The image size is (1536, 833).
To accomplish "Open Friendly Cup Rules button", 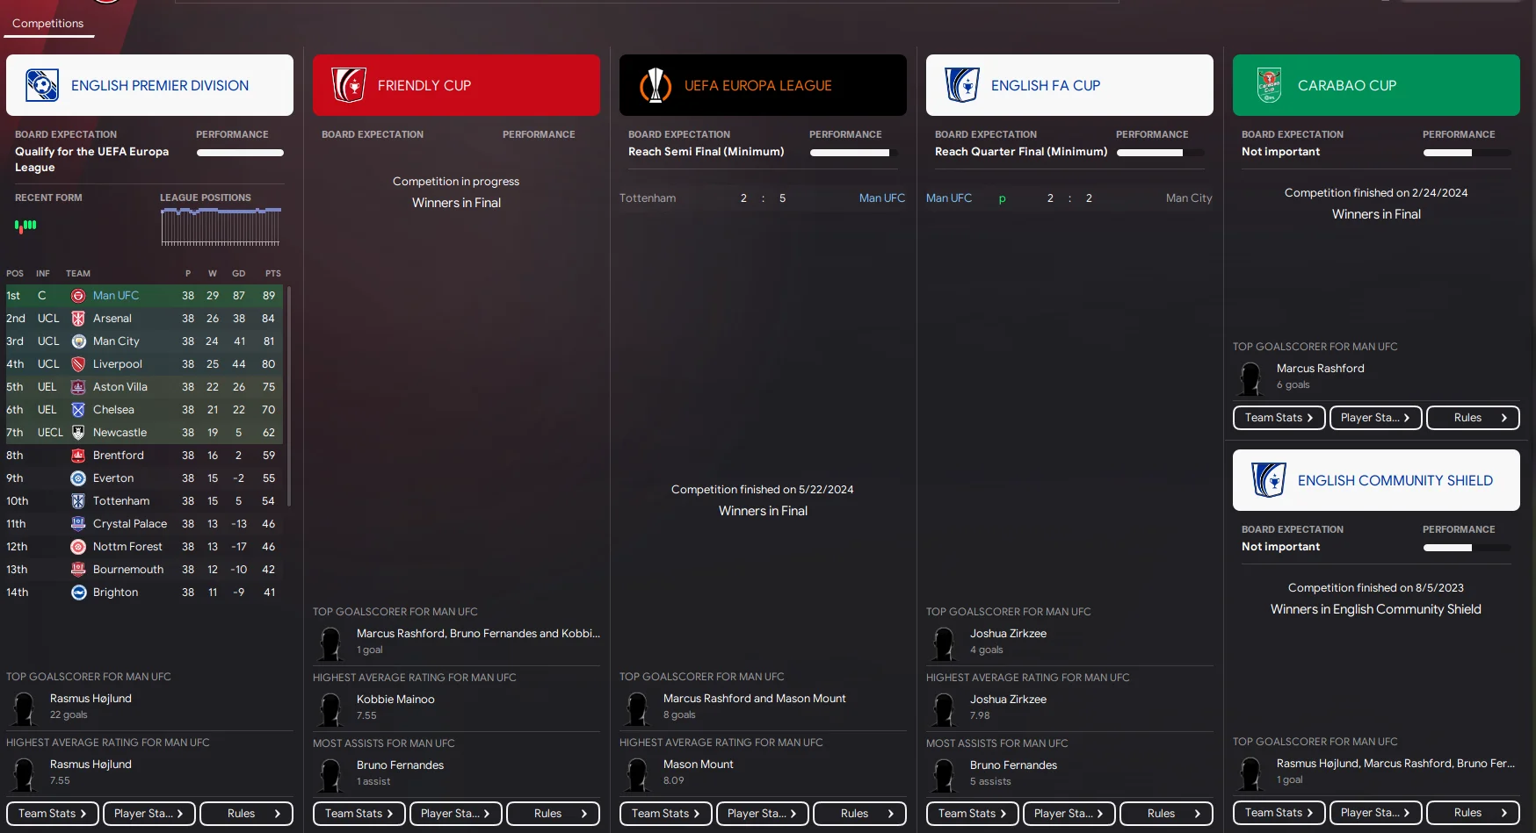I will pos(553,814).
